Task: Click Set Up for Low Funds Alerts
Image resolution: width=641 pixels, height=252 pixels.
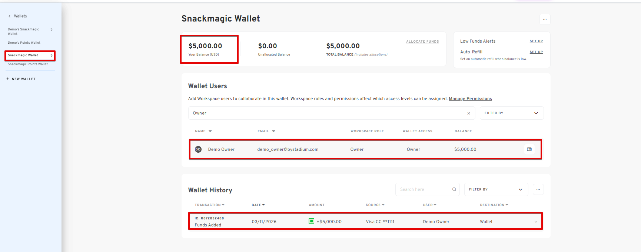Action: [x=536, y=41]
